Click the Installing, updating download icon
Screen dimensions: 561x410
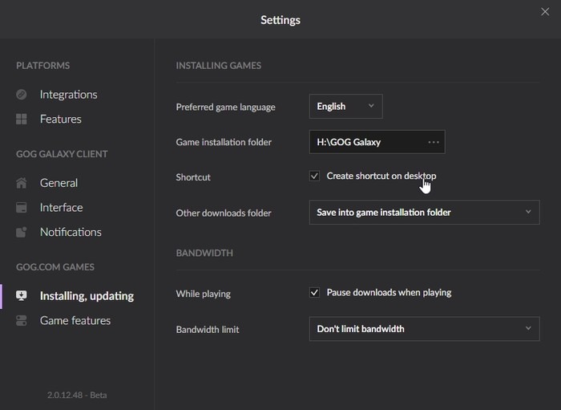pos(21,296)
